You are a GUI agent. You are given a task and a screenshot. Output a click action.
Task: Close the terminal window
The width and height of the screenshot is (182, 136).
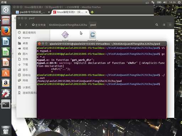[x=39, y=44]
